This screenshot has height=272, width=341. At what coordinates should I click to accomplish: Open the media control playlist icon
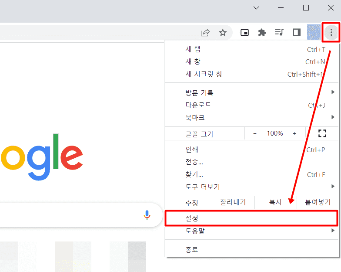279,32
